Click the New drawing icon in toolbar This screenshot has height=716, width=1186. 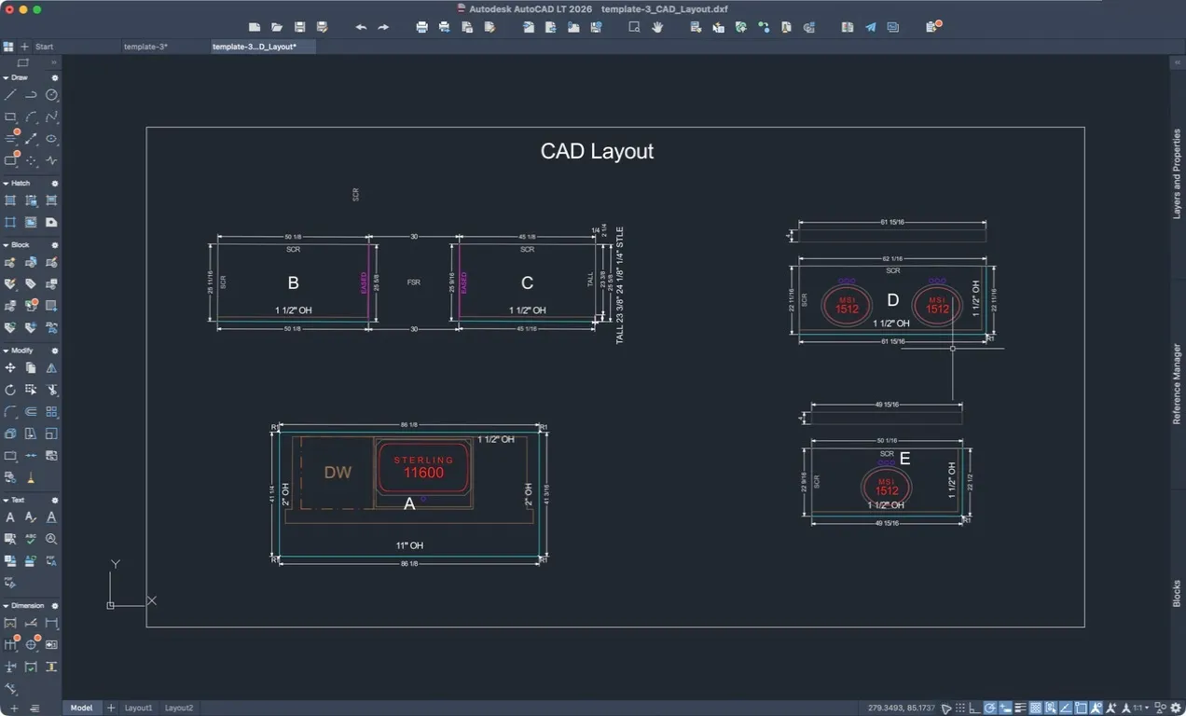[x=255, y=27]
